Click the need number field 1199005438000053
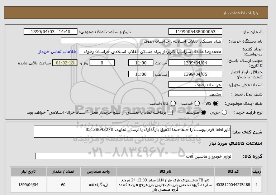276x195 pixels. 195,31
